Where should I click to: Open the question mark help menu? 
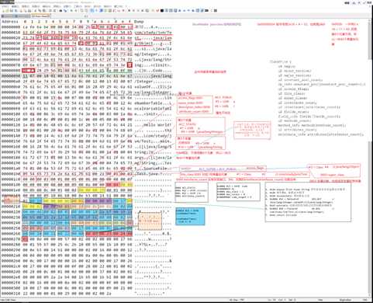click(126, 6)
